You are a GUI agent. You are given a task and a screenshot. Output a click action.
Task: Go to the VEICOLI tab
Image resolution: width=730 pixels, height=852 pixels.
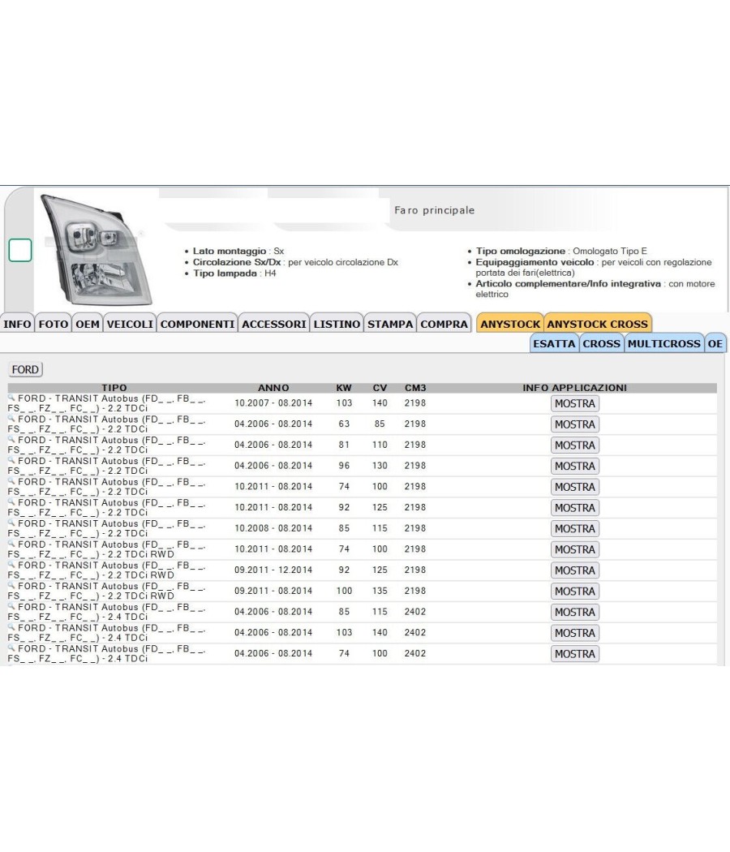pyautogui.click(x=130, y=325)
